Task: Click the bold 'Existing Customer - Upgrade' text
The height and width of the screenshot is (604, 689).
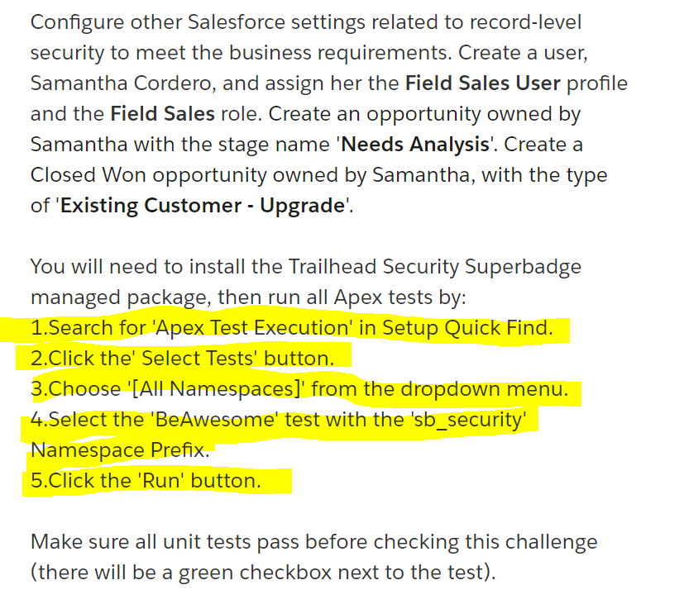Action: click(202, 206)
